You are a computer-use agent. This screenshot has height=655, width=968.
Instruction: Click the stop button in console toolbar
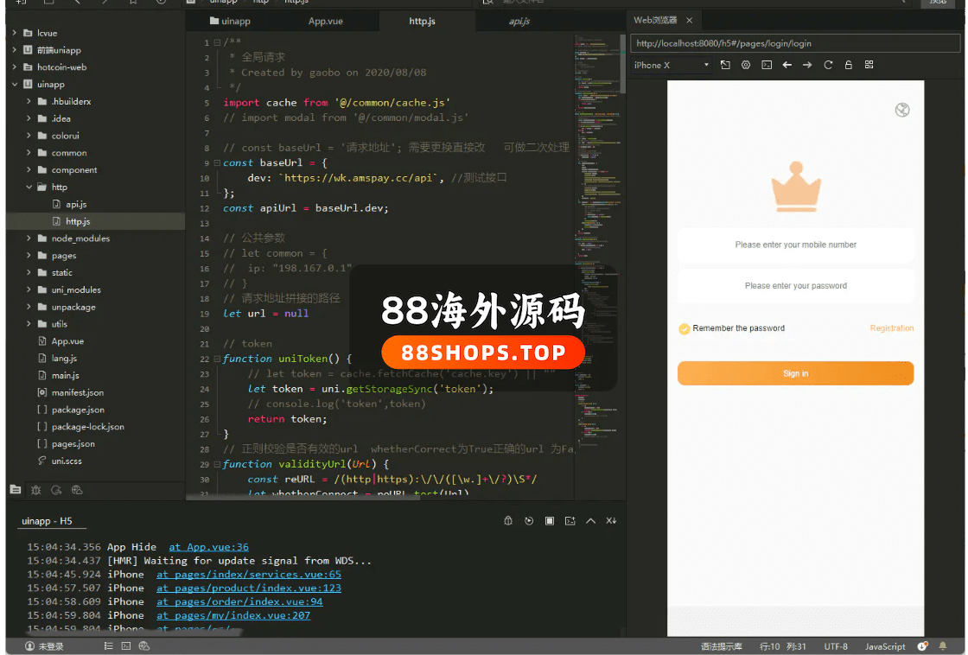[550, 521]
